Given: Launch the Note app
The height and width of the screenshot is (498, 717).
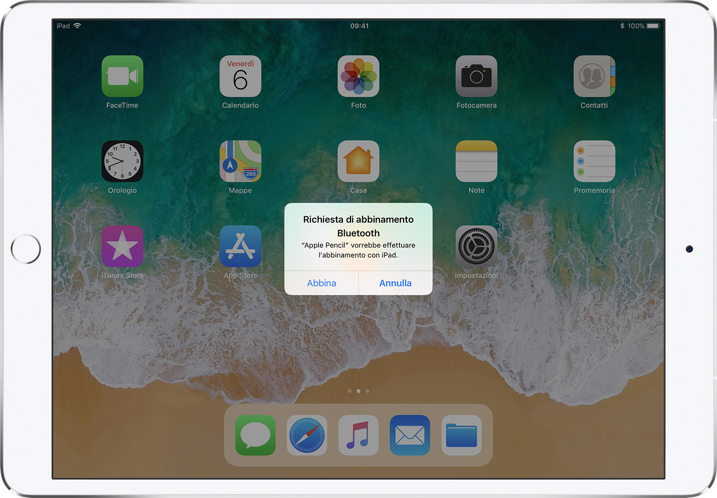Looking at the screenshot, I should pos(476,161).
